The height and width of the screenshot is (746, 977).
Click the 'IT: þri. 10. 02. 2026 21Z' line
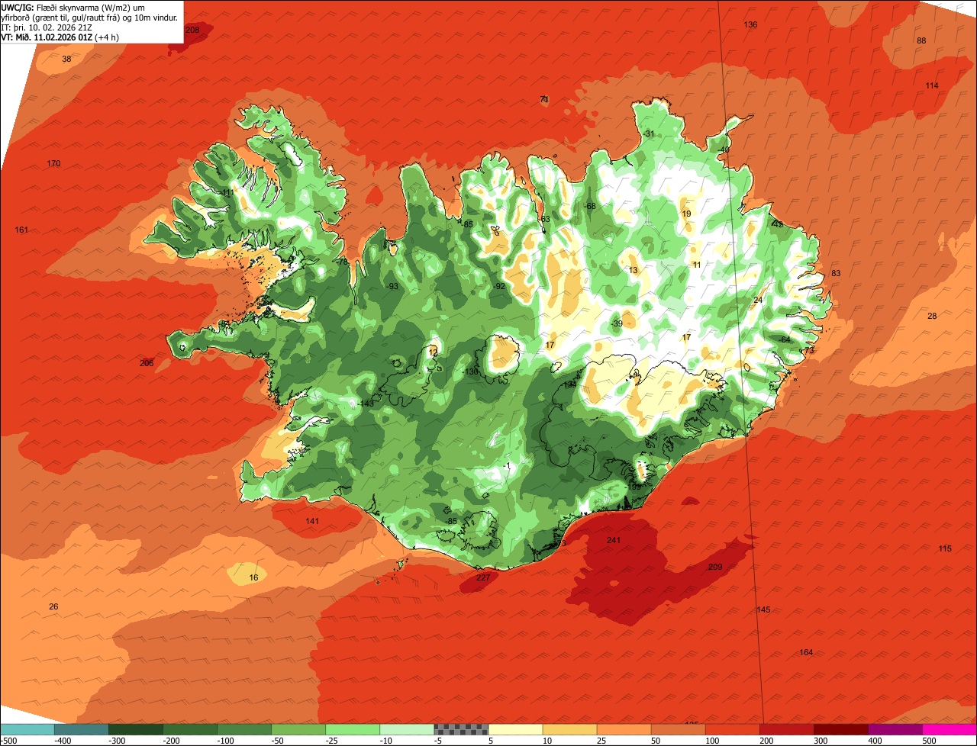tap(46, 27)
